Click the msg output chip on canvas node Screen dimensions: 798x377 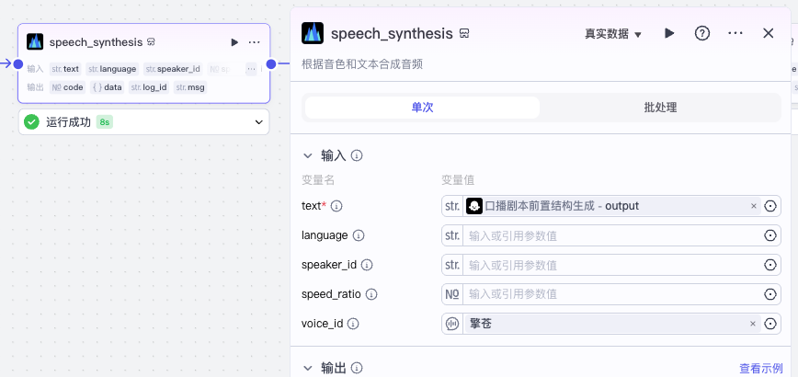(190, 87)
